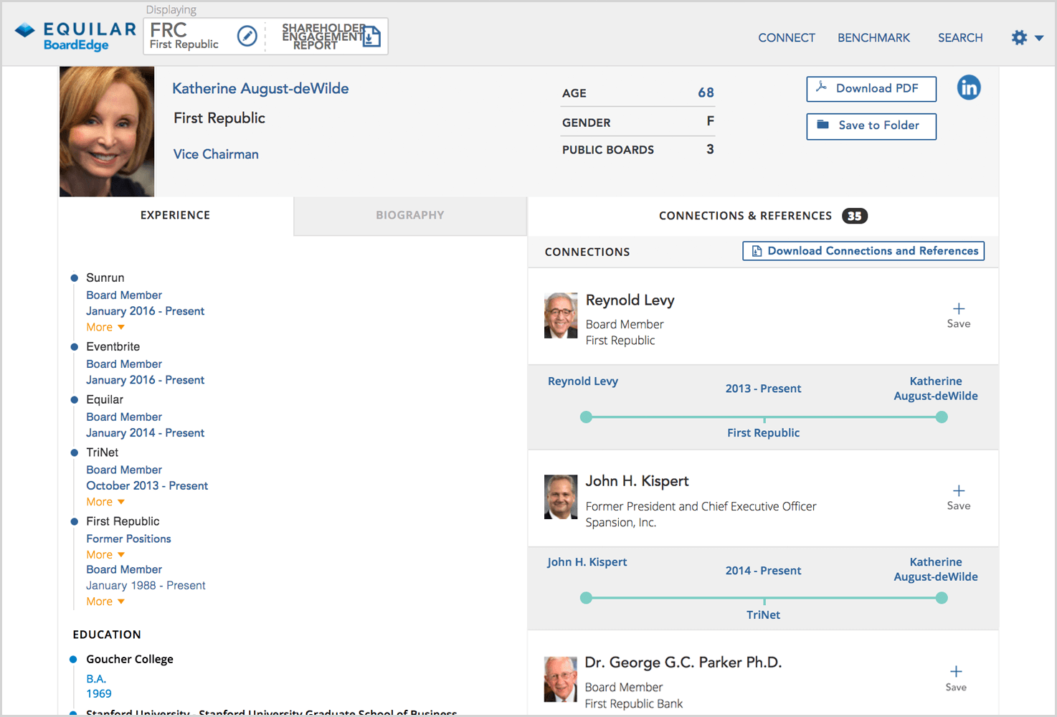Open the Benchmark menu
The width and height of the screenshot is (1057, 717).
[x=873, y=38]
